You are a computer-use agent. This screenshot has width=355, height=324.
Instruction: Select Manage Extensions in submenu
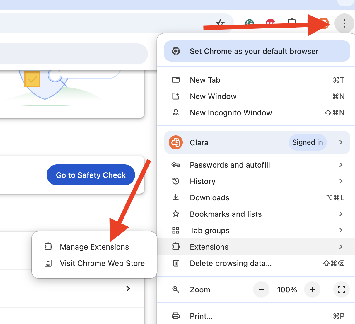coord(94,247)
